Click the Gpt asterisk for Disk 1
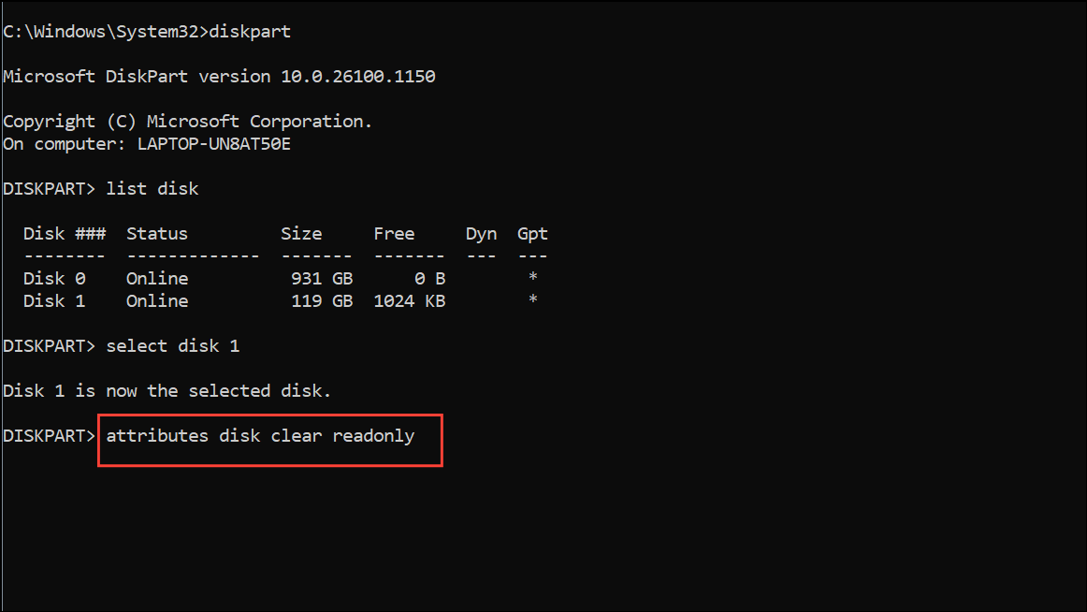1087x612 pixels. (x=532, y=299)
